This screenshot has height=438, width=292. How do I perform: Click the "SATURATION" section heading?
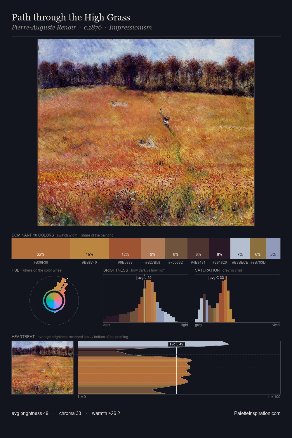(207, 270)
